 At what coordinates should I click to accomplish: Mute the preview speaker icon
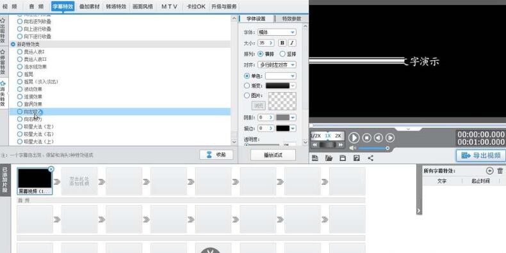coord(353,148)
